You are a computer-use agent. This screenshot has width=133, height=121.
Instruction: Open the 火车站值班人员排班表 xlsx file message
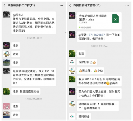(99, 21)
